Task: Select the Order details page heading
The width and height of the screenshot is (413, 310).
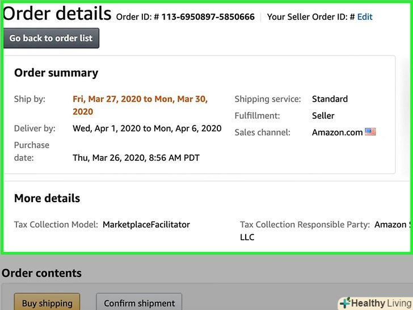Action: click(57, 13)
